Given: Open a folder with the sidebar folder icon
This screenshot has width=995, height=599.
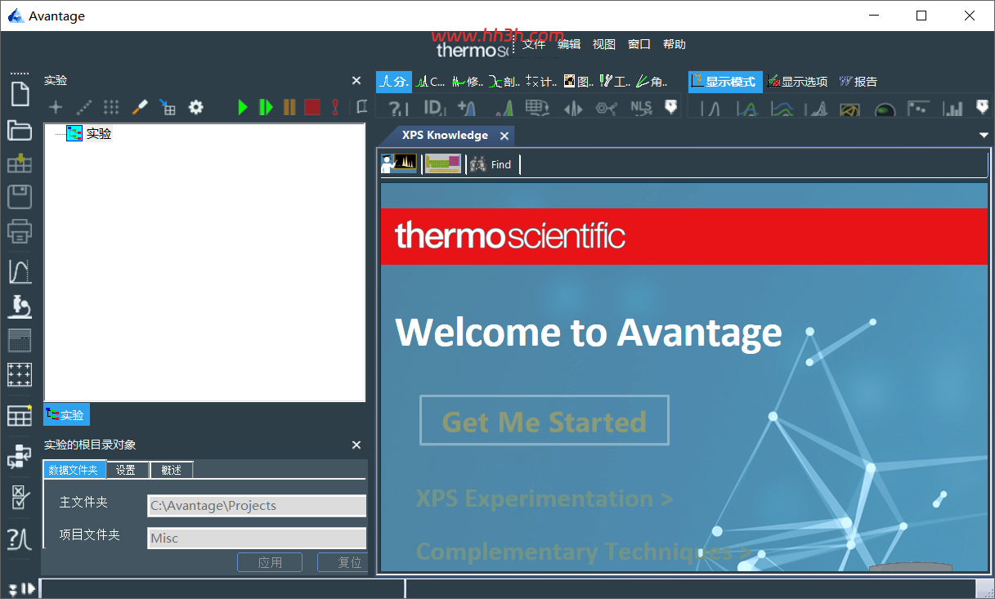Looking at the screenshot, I should tap(20, 129).
